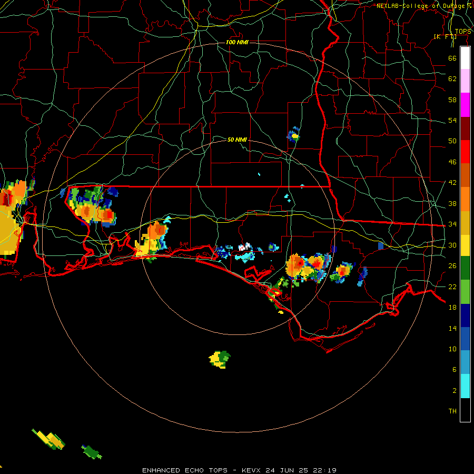Viewport: 474px width, 474px height.
Task: Click the 'KEVX' station identifier in caption
Action: pyautogui.click(x=252, y=470)
